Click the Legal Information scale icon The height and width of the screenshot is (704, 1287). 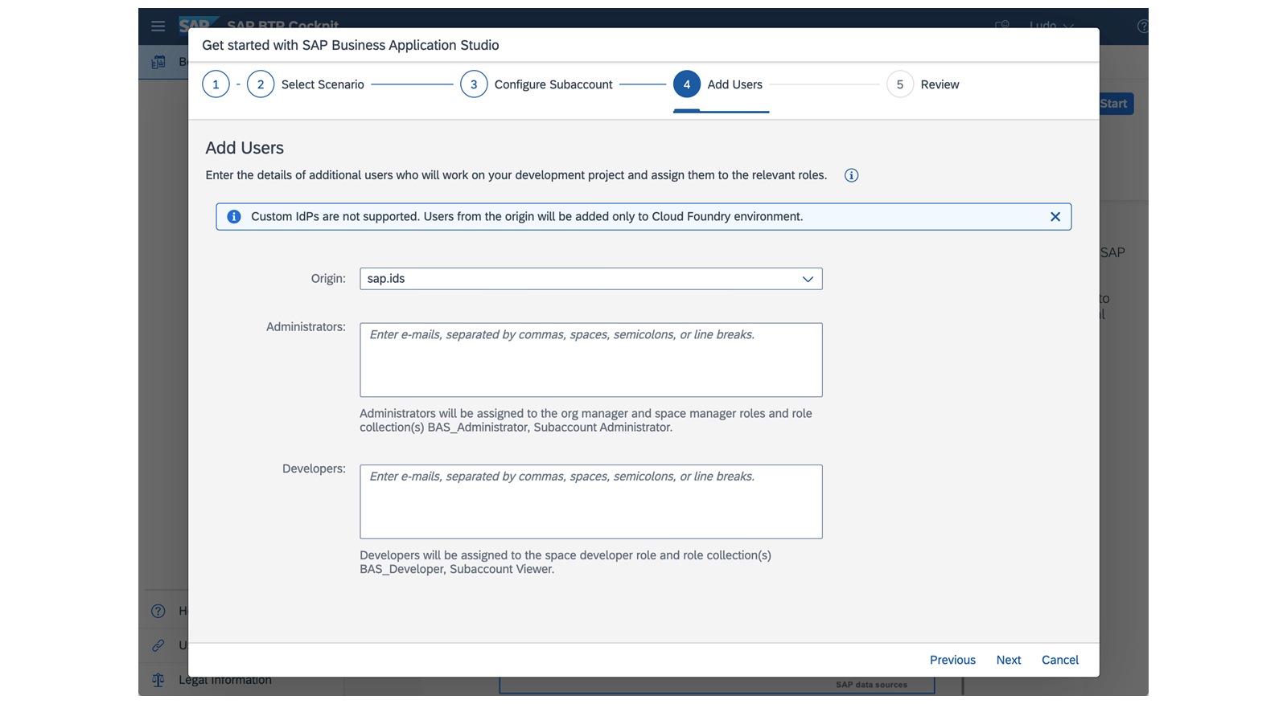click(158, 680)
